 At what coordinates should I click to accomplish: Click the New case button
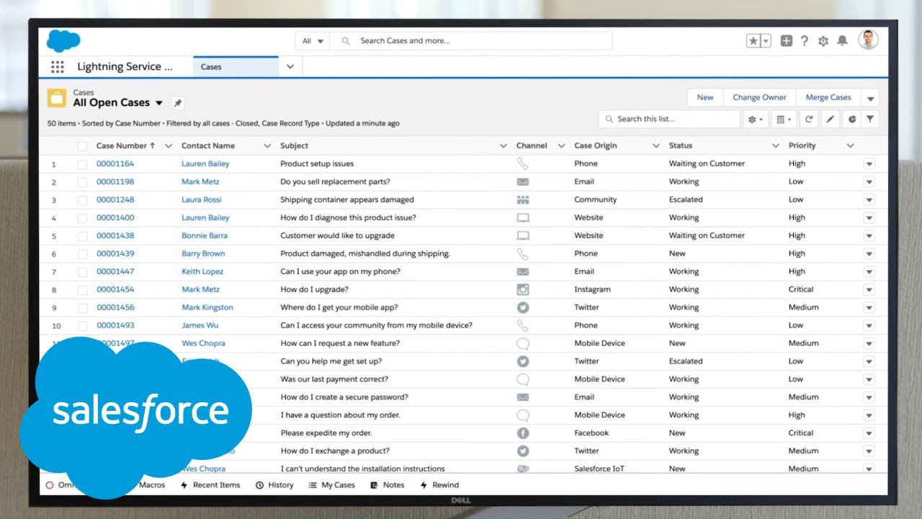[705, 98]
